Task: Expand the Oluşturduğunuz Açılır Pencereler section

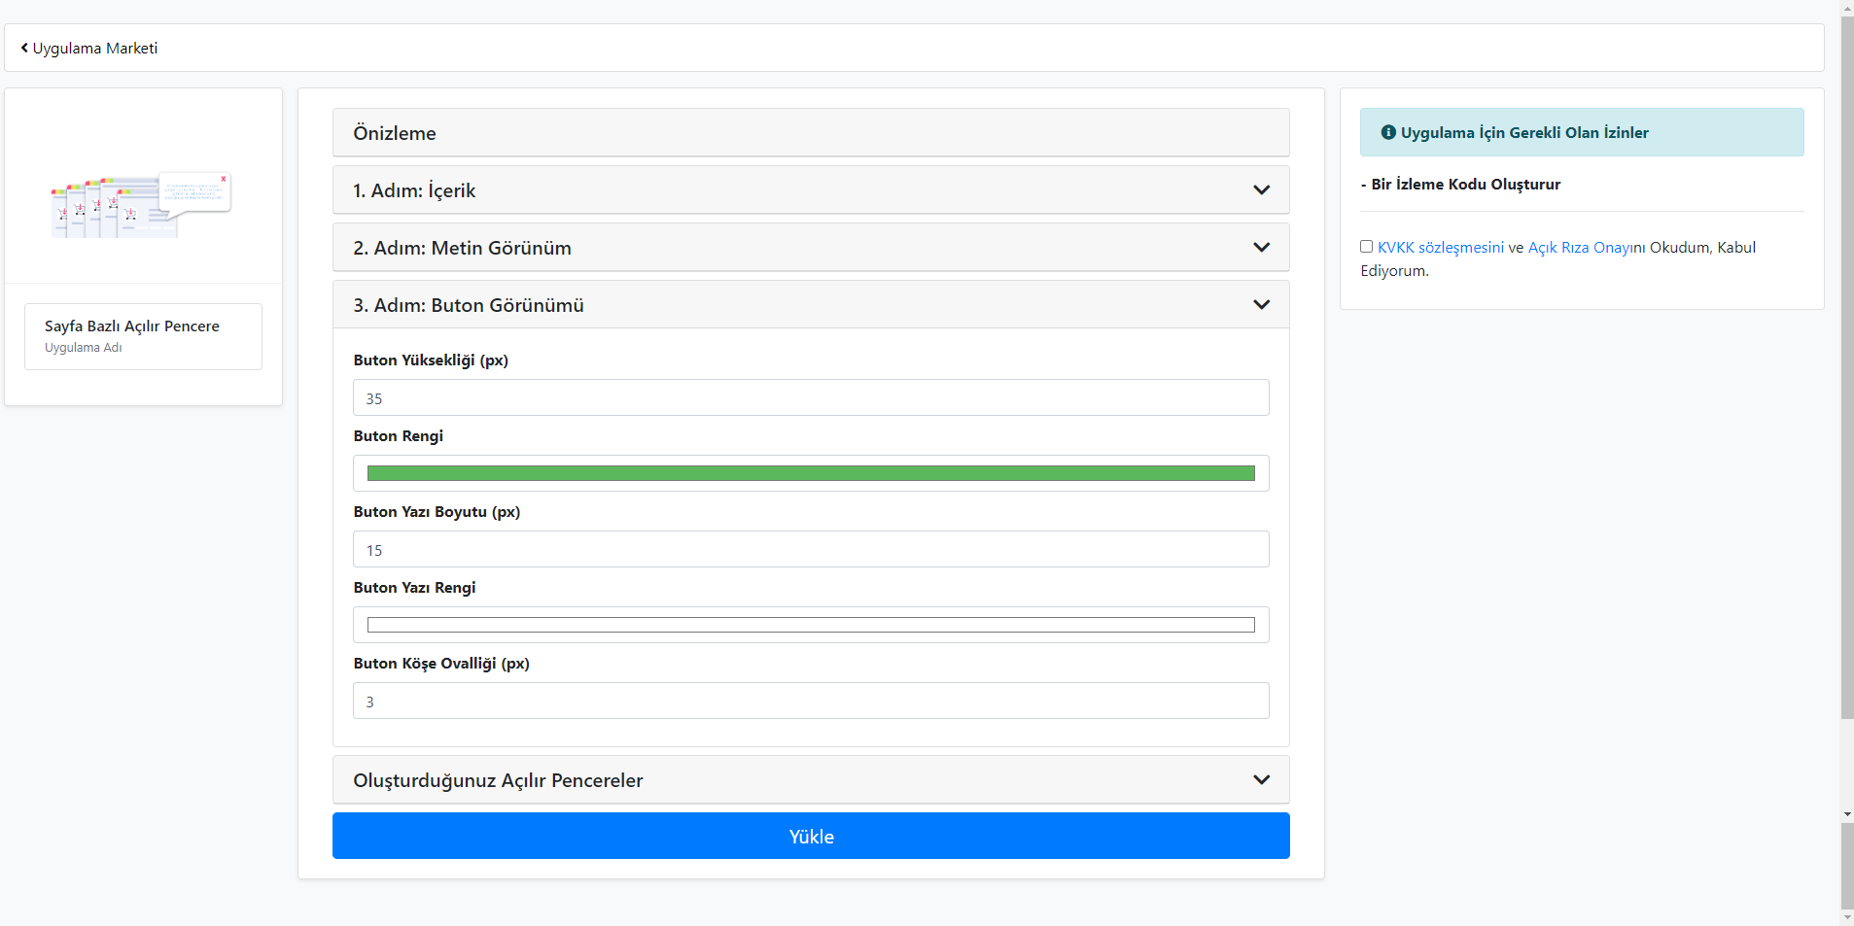Action: (811, 780)
